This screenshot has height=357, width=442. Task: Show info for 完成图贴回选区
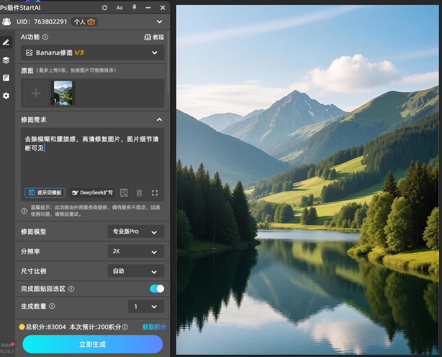pos(71,289)
